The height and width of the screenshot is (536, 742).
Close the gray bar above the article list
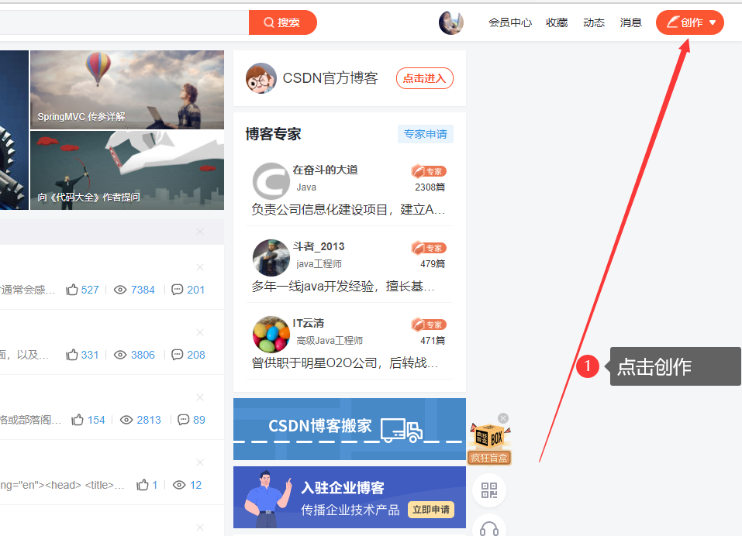pos(200,232)
